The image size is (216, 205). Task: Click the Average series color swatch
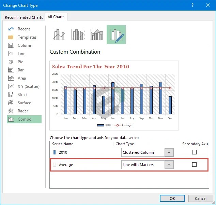[x=55, y=165]
